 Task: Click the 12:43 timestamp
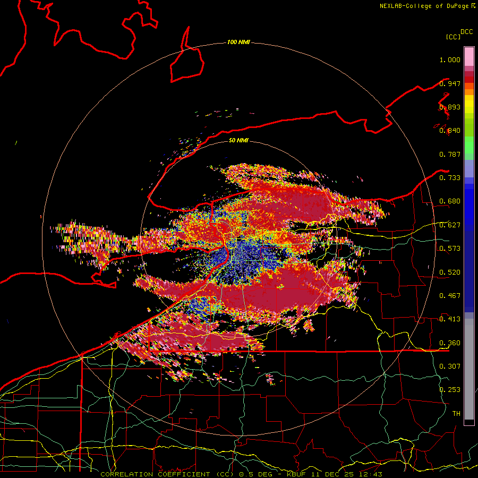[371, 474]
